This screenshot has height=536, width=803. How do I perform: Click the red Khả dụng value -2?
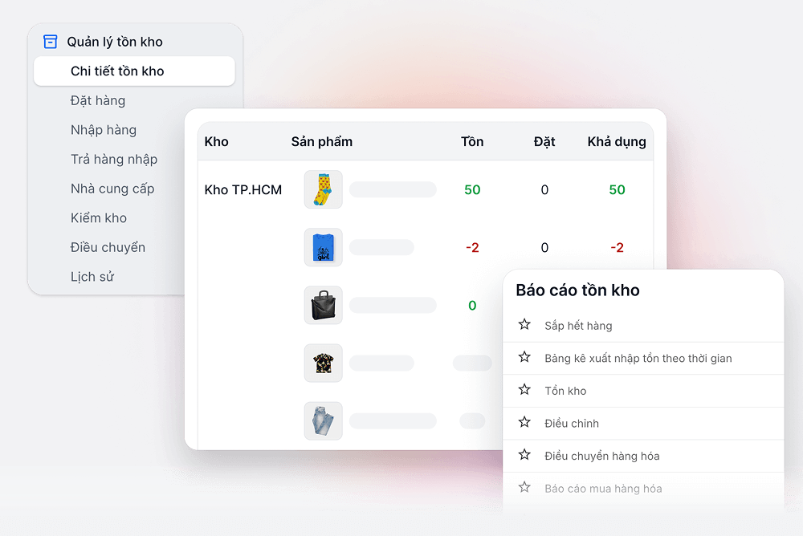tap(617, 247)
